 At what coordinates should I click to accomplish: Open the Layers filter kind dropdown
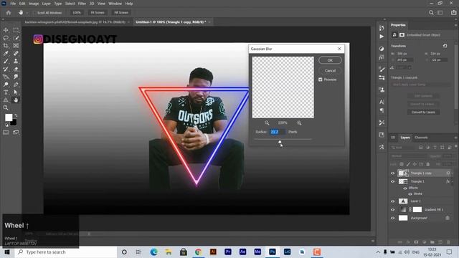tap(404, 148)
